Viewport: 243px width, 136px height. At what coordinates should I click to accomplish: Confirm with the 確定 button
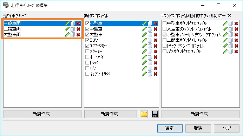click(170, 128)
